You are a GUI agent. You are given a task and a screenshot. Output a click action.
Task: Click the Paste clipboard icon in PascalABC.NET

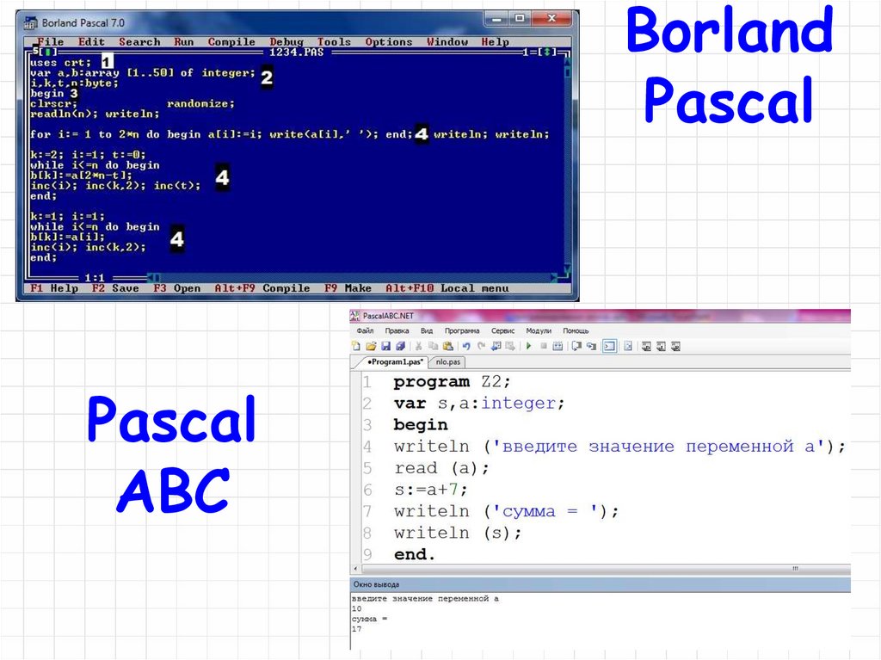click(x=448, y=346)
